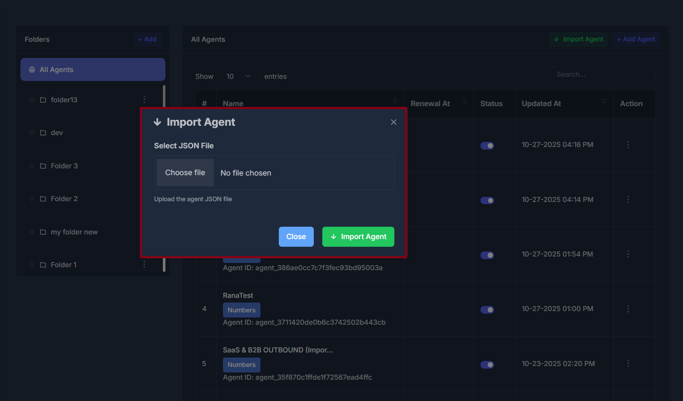Click the globe icon beside All Agents
The image size is (683, 401).
click(x=32, y=69)
